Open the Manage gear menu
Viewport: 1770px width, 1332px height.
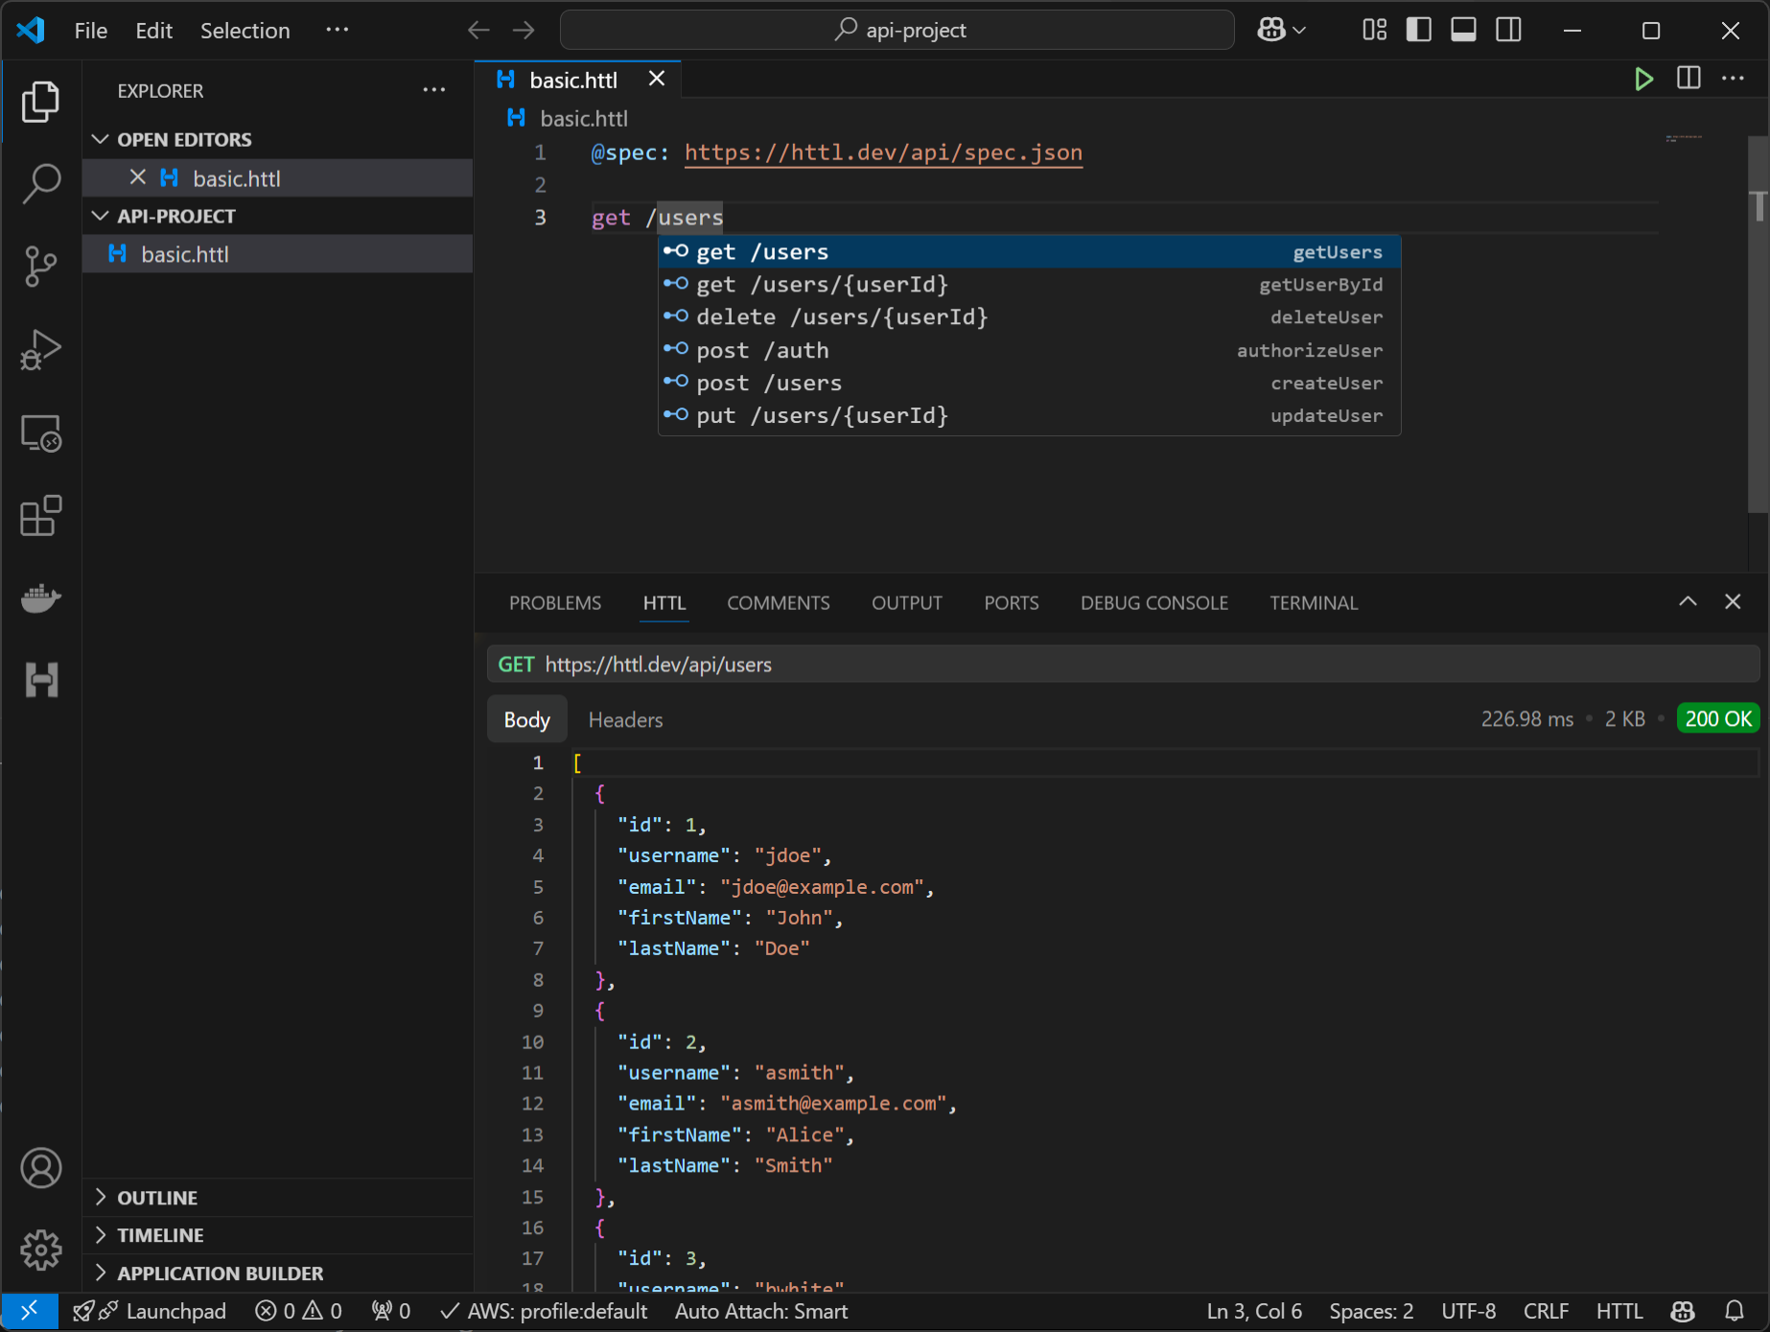pos(40,1250)
